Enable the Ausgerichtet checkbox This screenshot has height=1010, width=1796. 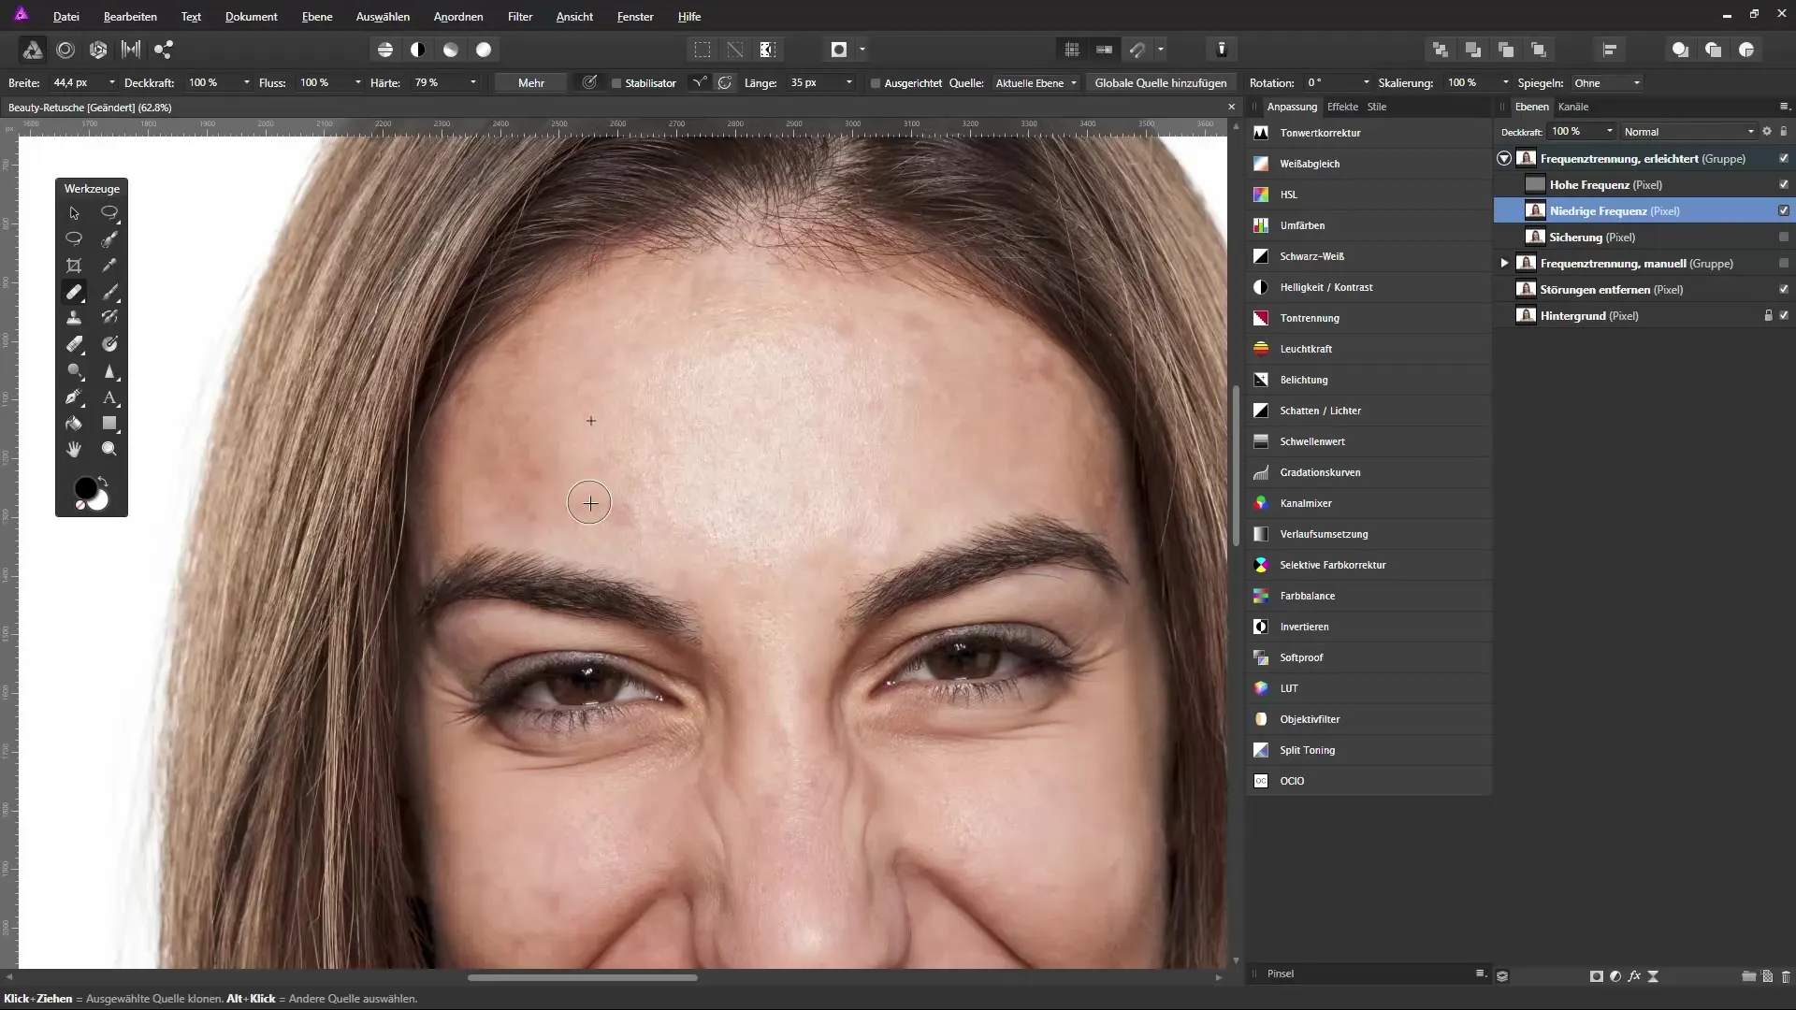coord(876,83)
